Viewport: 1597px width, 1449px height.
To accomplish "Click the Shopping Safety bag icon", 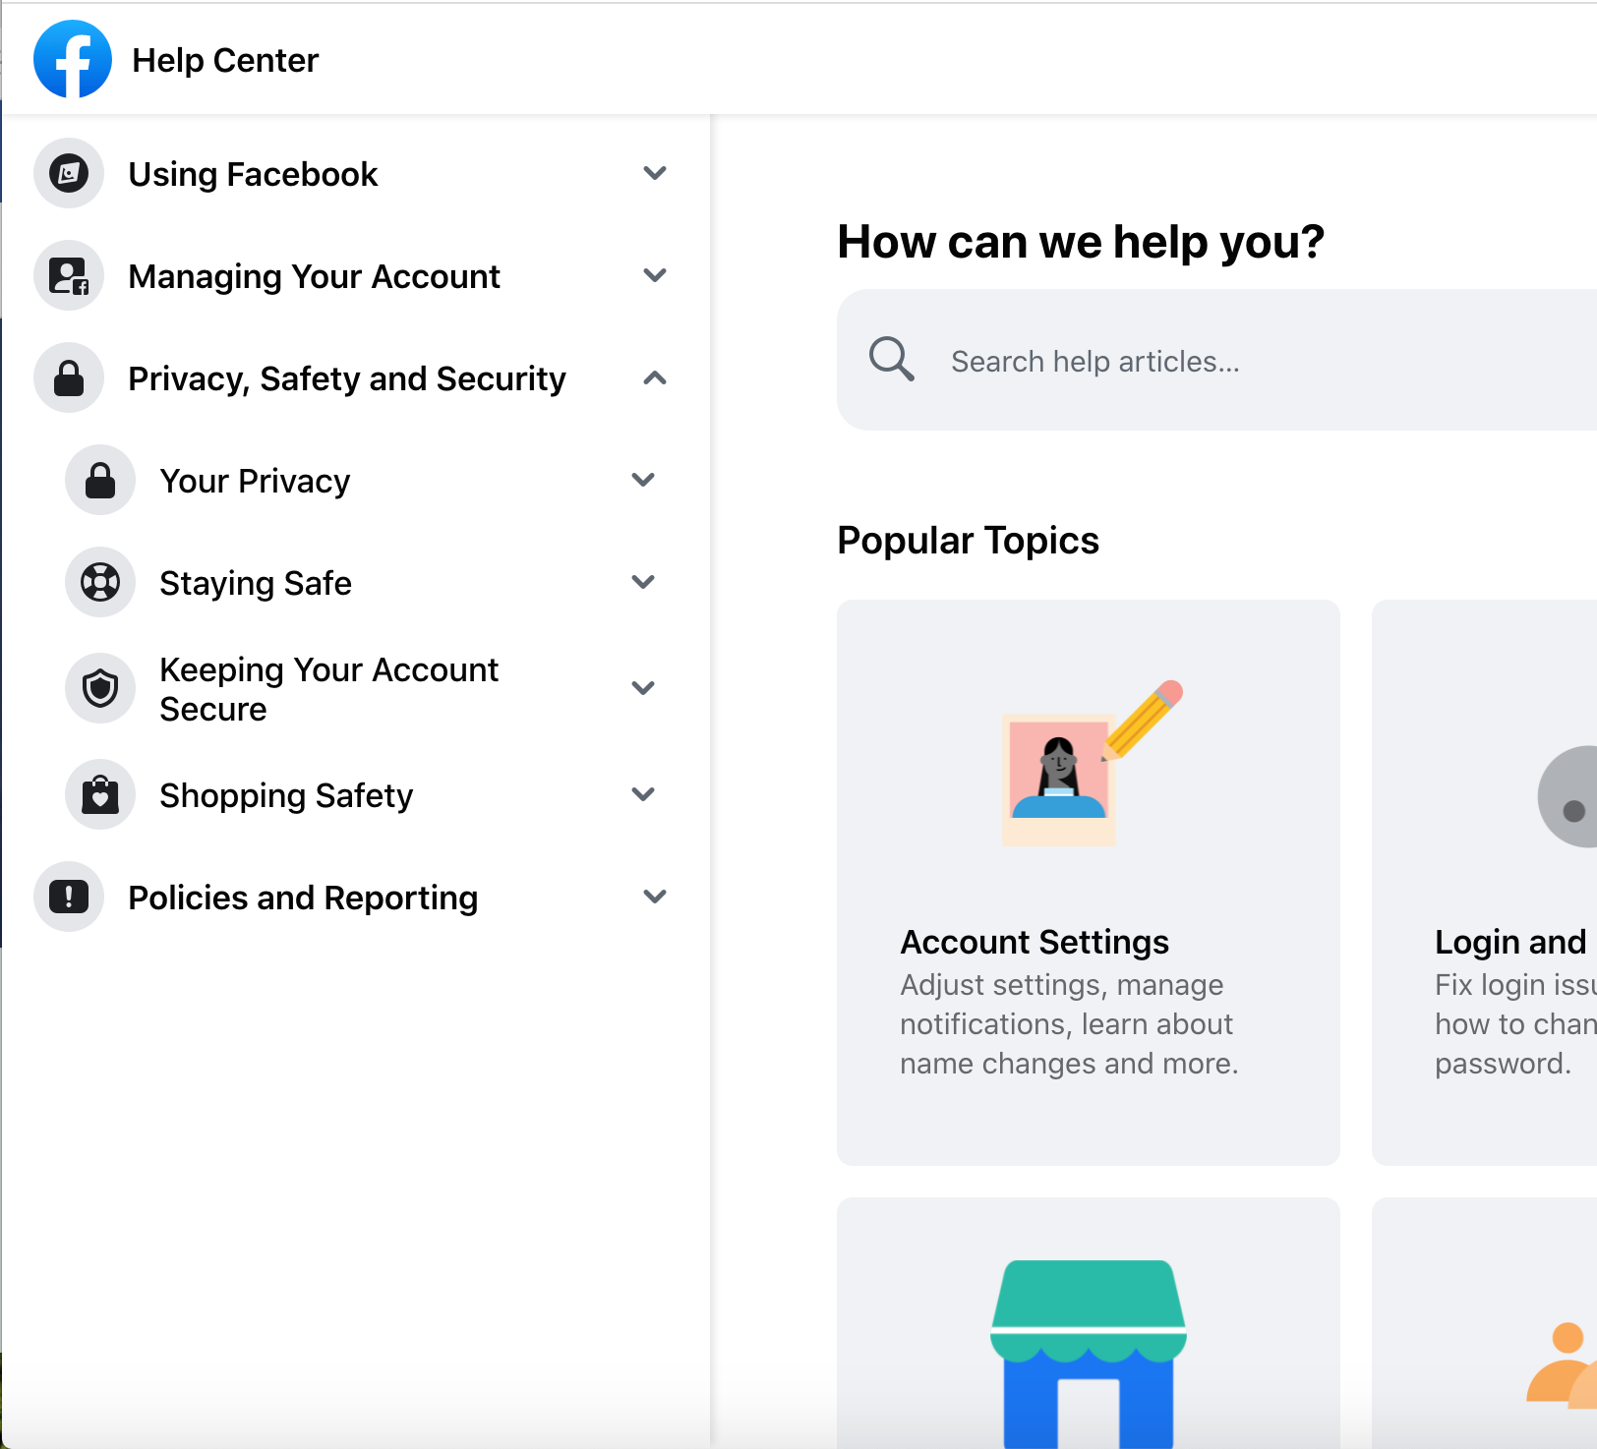I will click(x=100, y=794).
